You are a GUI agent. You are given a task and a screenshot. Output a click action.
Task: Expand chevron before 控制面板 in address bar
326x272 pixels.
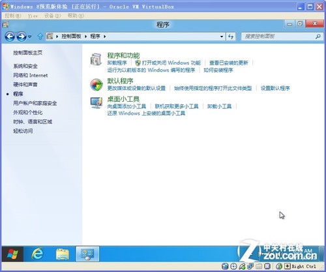click(57, 37)
